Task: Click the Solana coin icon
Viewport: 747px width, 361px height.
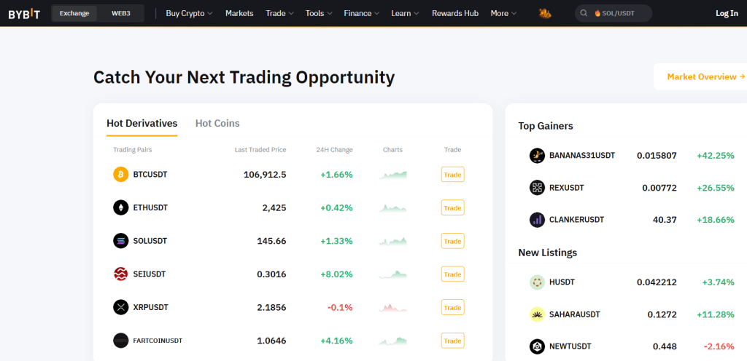Action: [120, 241]
